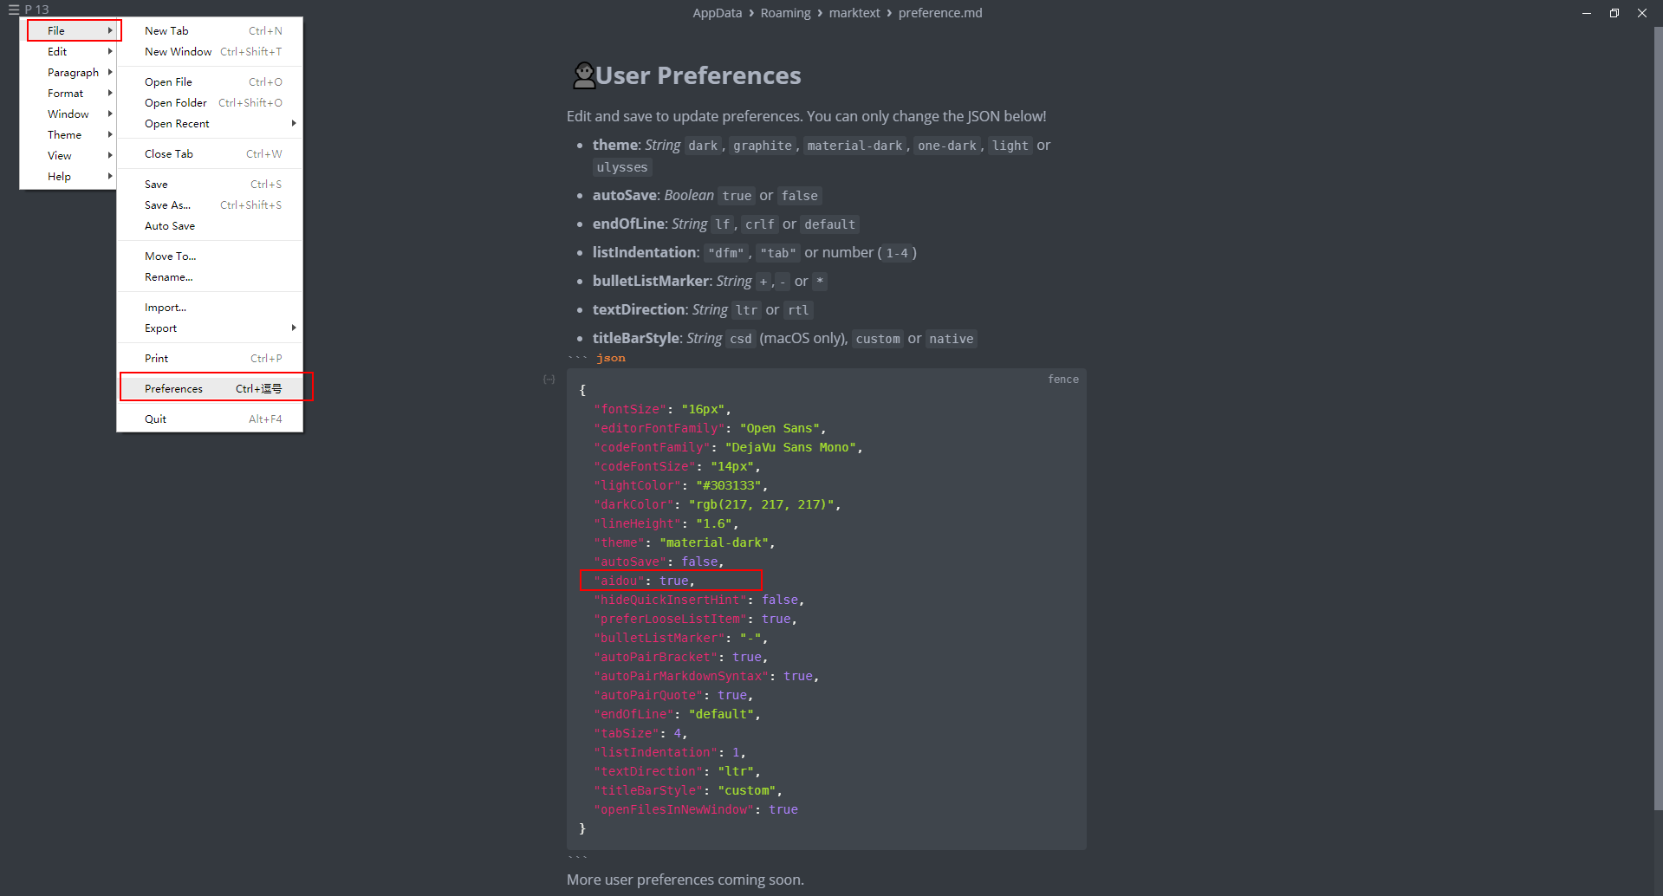Choose Move To... menu entry
1663x896 pixels.
click(x=210, y=256)
